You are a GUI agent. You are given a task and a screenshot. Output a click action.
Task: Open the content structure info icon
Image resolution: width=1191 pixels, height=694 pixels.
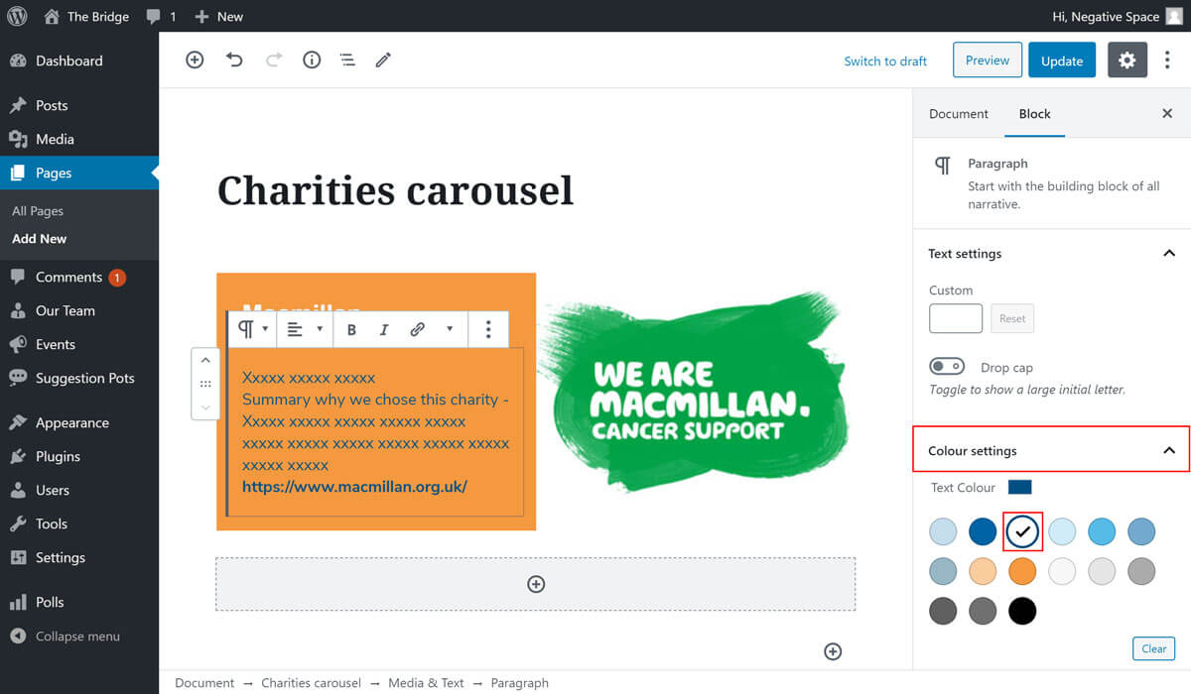(312, 60)
